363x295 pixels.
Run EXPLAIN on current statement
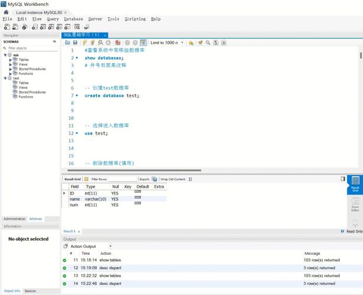click(x=100, y=42)
